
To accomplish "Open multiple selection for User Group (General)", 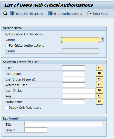I will (x=99, y=79).
